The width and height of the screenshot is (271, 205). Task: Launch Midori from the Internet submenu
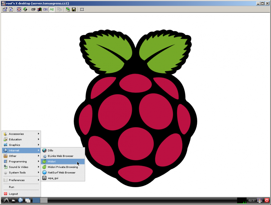tap(63, 161)
